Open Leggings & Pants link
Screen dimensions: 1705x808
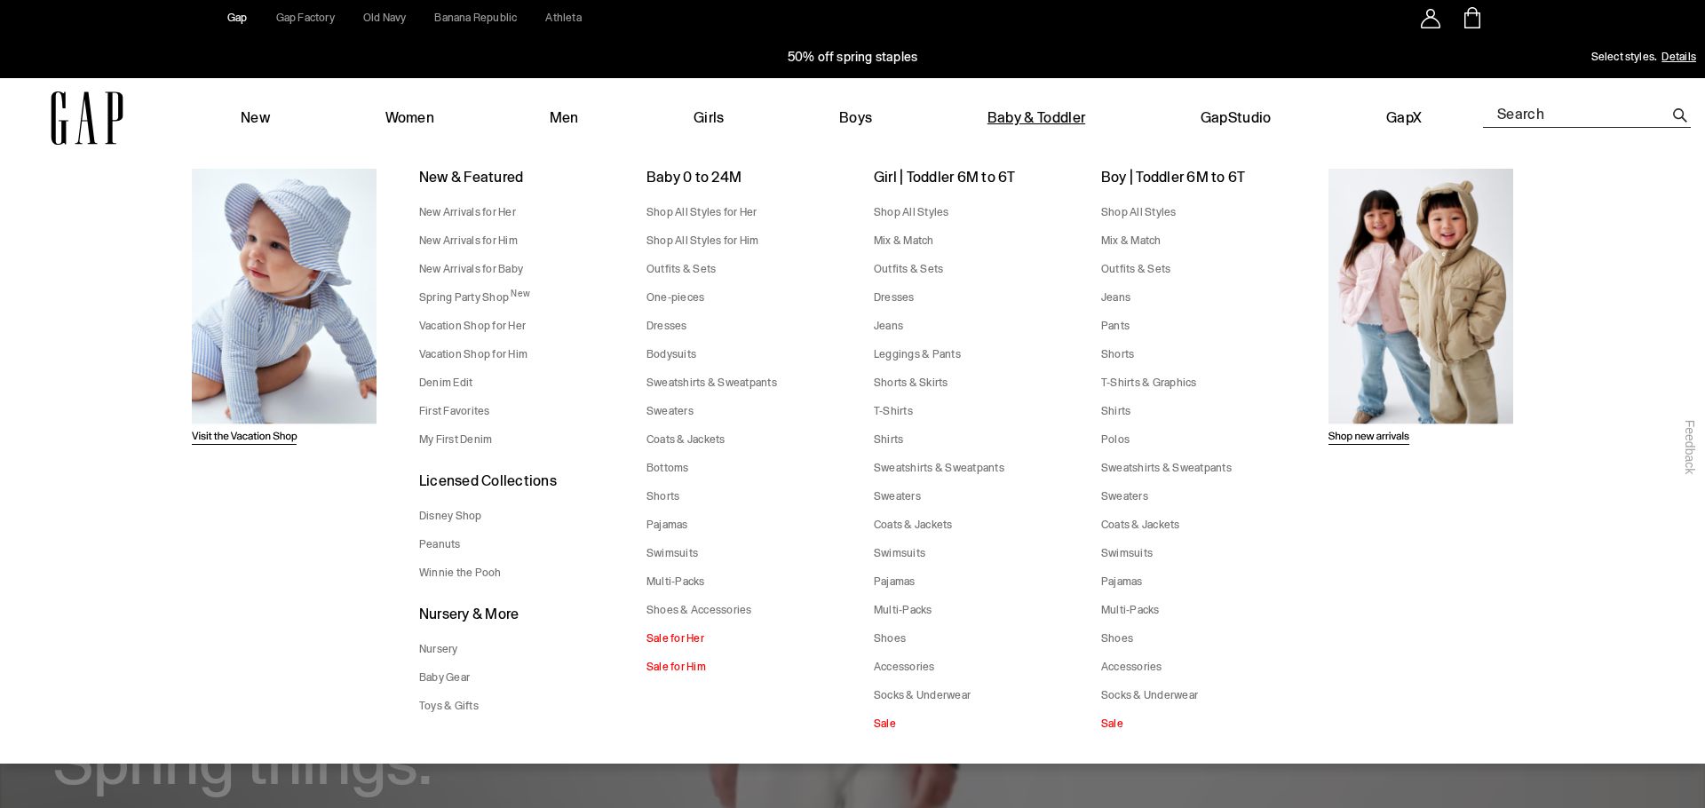(917, 354)
